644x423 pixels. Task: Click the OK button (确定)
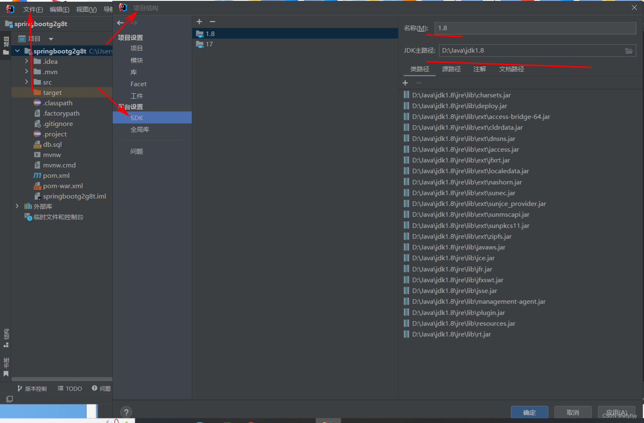[529, 412]
